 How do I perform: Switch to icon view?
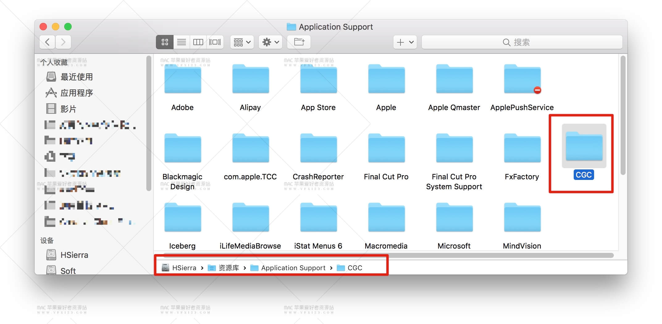tap(165, 42)
